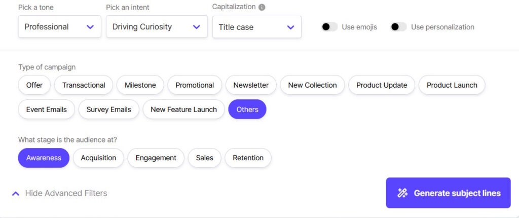Choose the Newsletter campaign chip

[x=251, y=85]
